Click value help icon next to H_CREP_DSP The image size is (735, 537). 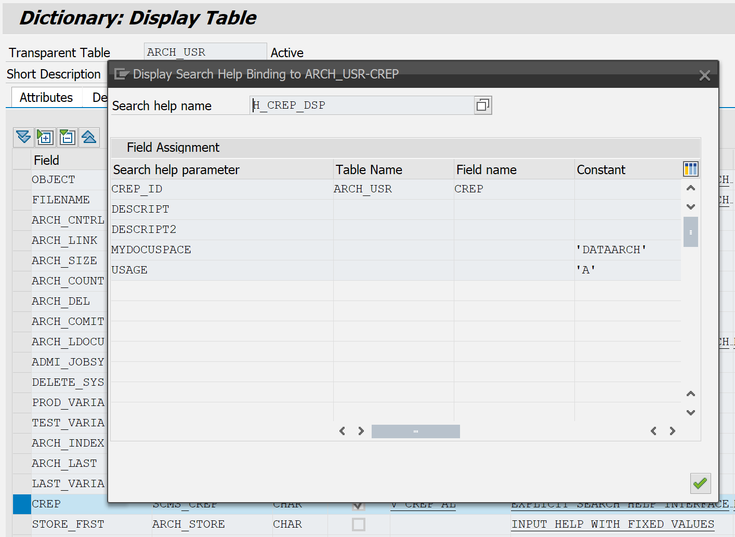pyautogui.click(x=483, y=106)
